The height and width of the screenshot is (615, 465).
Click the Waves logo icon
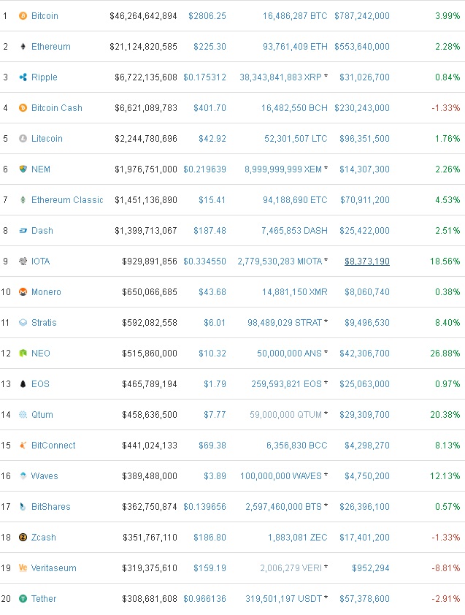23,475
